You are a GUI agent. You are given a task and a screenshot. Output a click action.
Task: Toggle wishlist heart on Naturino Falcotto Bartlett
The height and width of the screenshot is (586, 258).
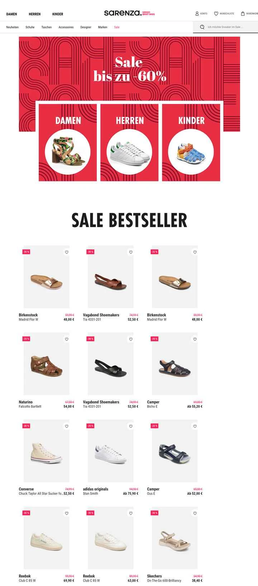[x=67, y=339]
